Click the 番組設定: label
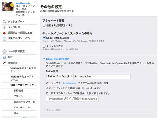158x118 pixels. 13,63
